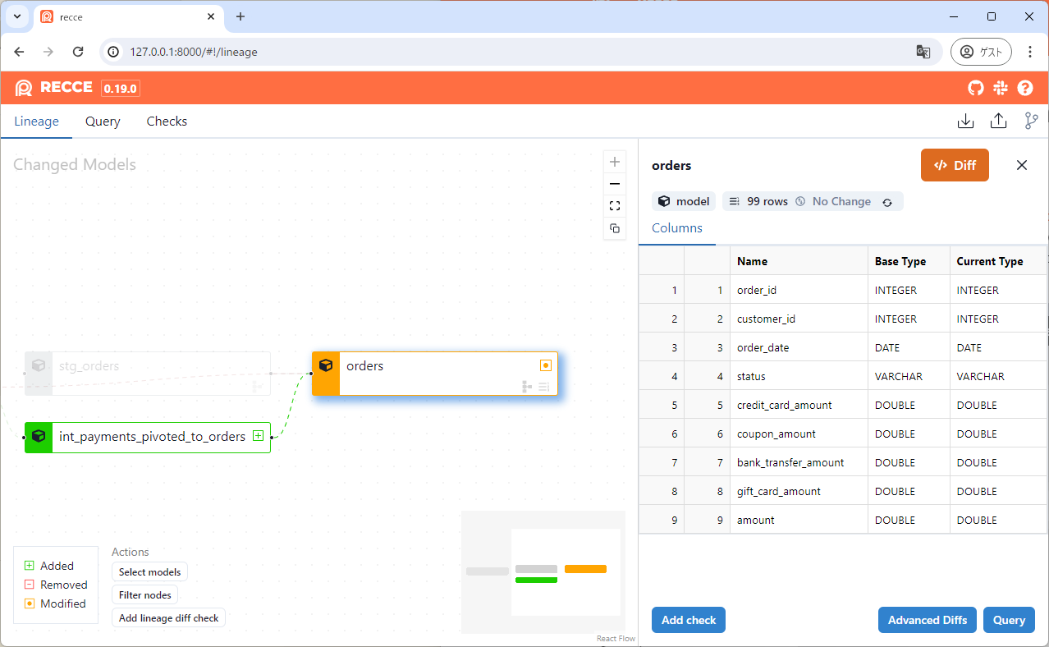Click the Name column header

[x=799, y=261]
